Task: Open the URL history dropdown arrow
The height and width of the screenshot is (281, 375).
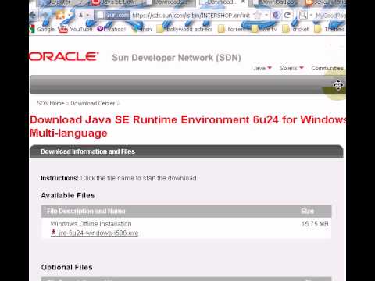Action: click(266, 16)
